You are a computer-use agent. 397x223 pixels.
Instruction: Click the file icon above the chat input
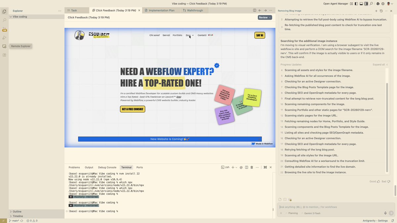(x=280, y=200)
